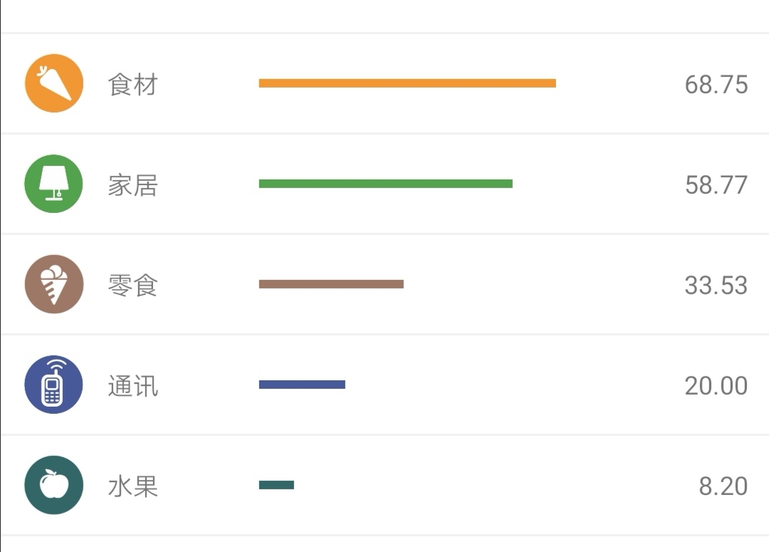View the 20.00 amount for 通讯

pyautogui.click(x=716, y=385)
